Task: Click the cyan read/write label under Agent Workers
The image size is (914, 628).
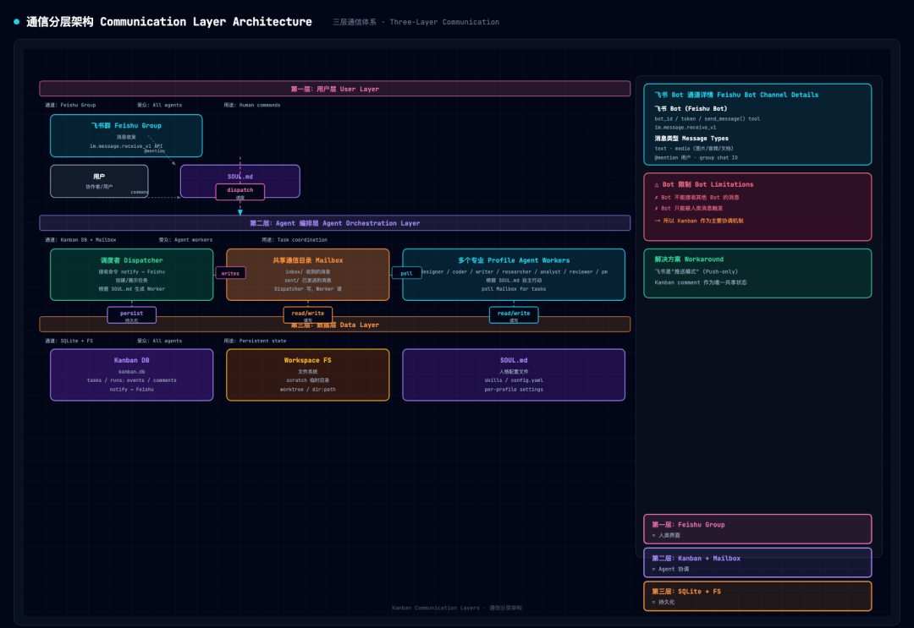Action: pos(514,315)
